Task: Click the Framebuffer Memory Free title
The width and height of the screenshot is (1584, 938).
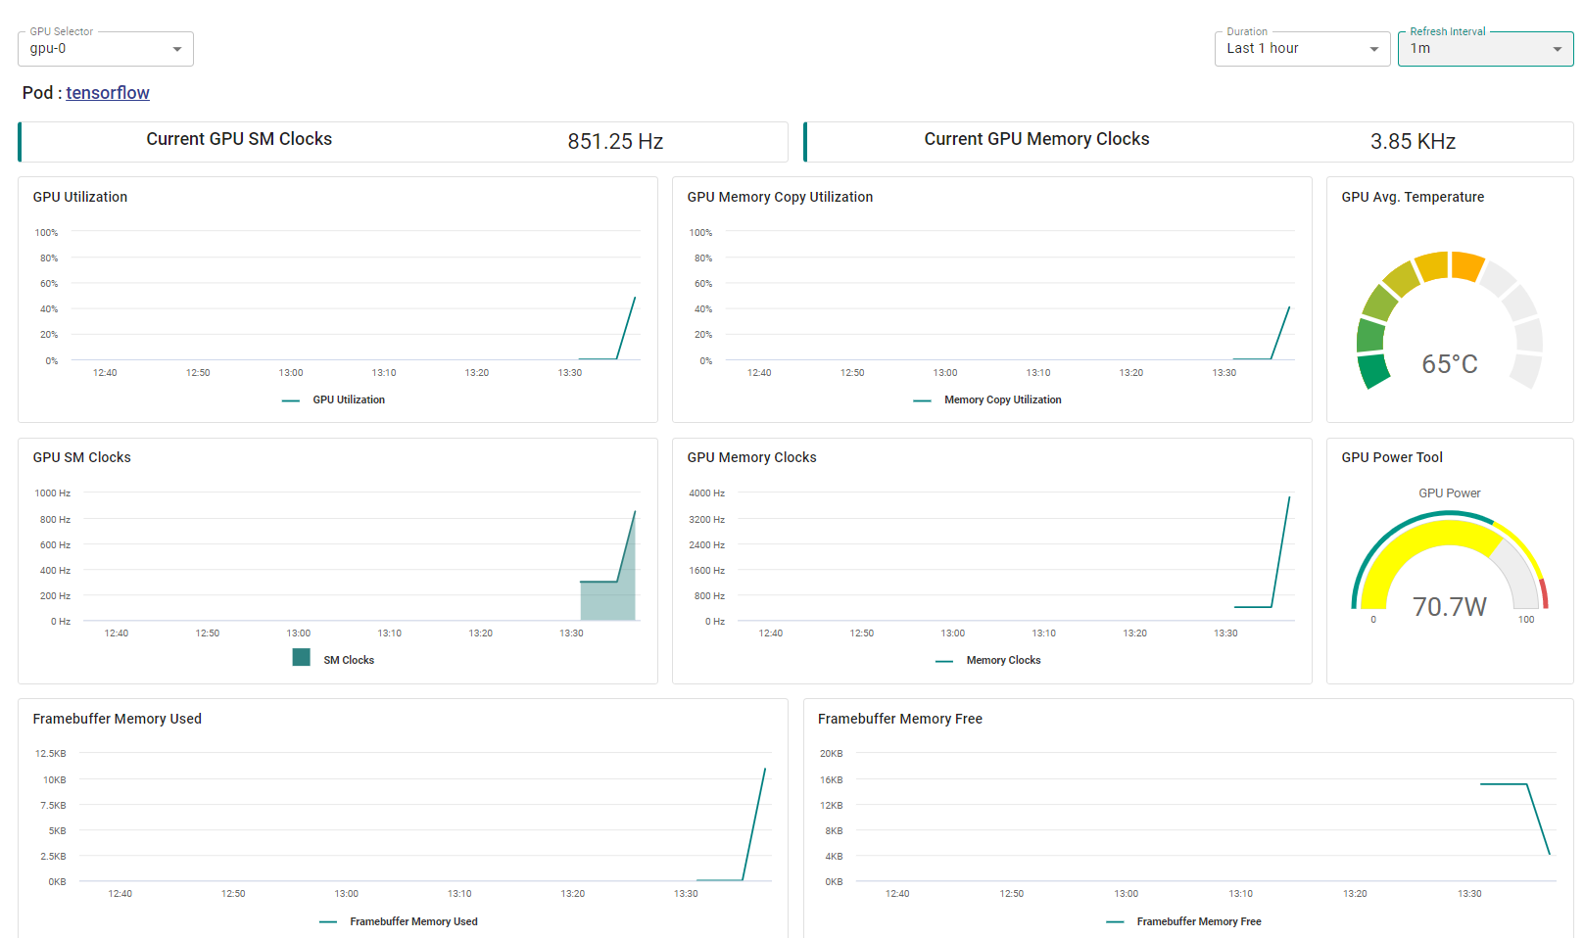Action: [x=900, y=719]
